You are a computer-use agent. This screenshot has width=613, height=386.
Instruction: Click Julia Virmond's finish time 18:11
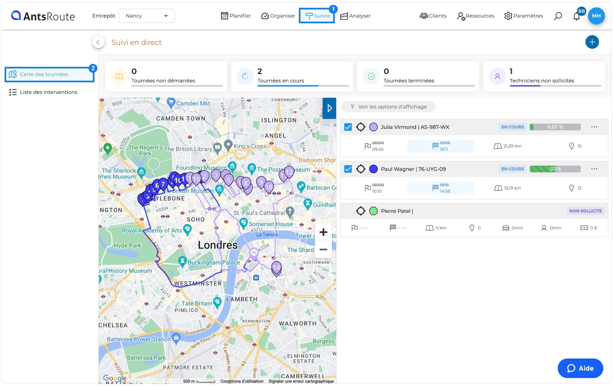pyautogui.click(x=443, y=149)
